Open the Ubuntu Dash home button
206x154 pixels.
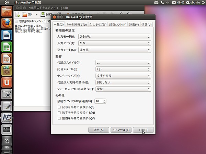(7, 2)
